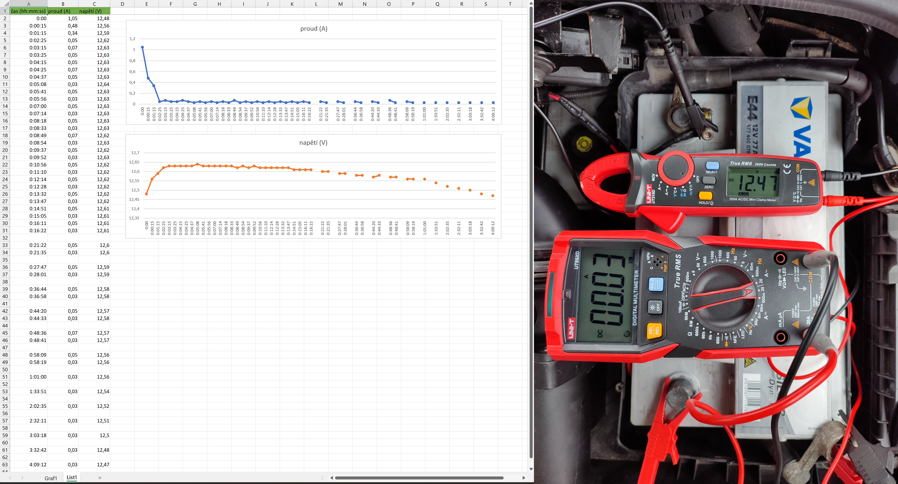Click horizontal scrollbar left arrow
The image size is (898, 484).
click(331, 478)
